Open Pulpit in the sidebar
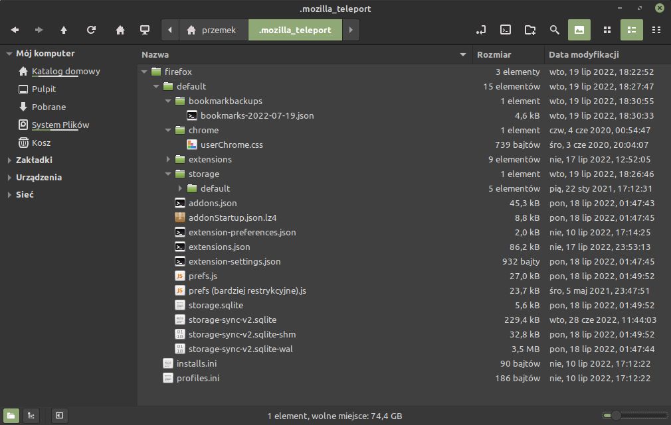671x425 pixels. [x=44, y=90]
